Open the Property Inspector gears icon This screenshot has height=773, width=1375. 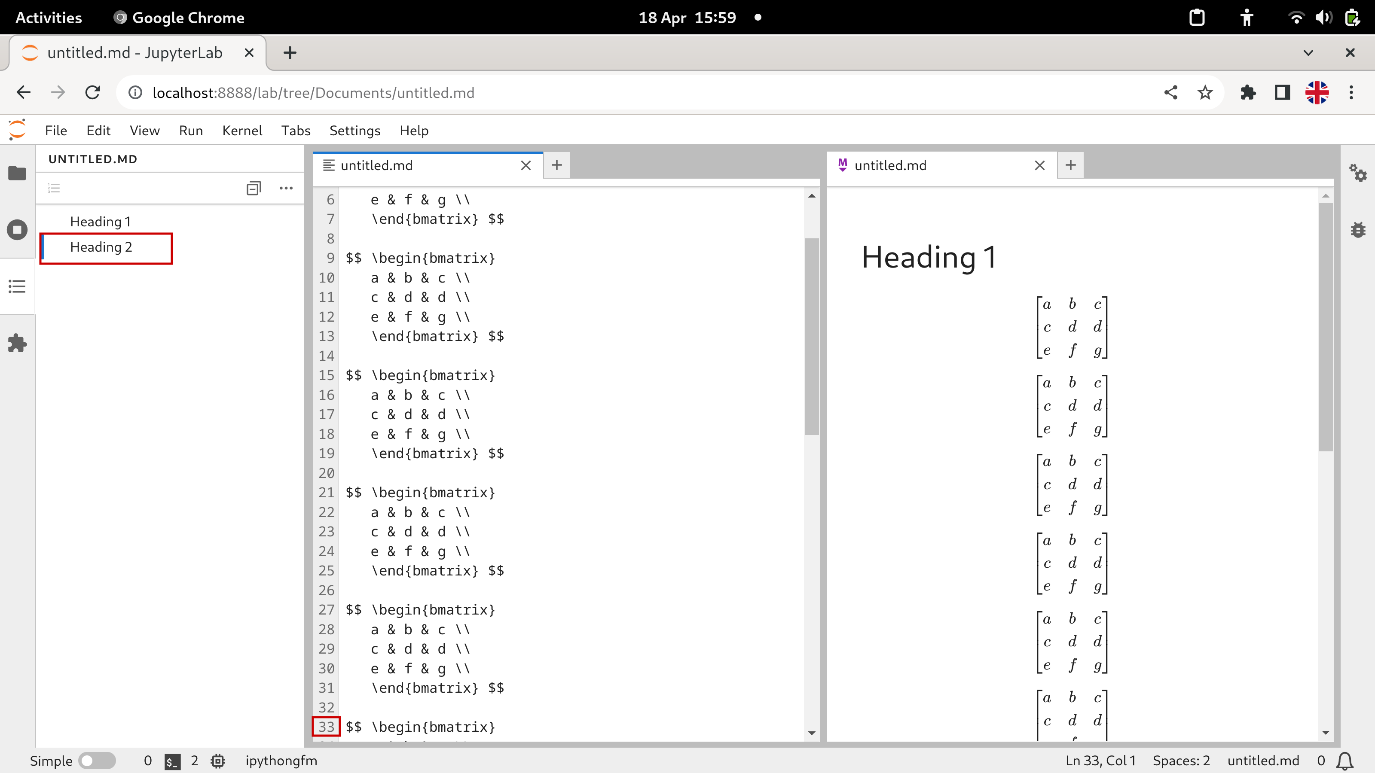(1357, 173)
